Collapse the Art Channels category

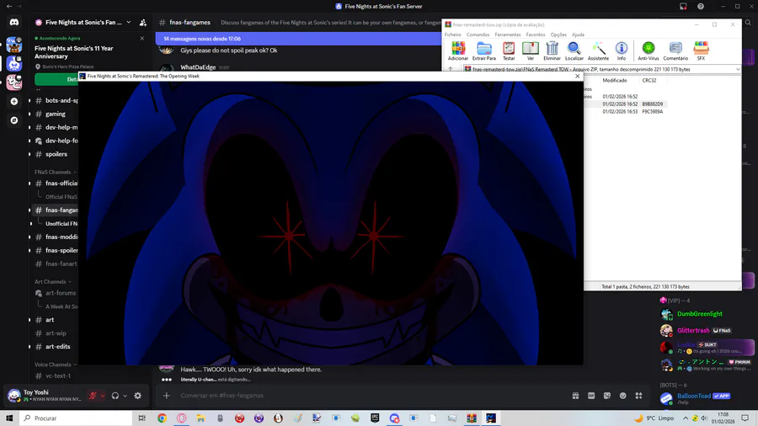tap(53, 281)
